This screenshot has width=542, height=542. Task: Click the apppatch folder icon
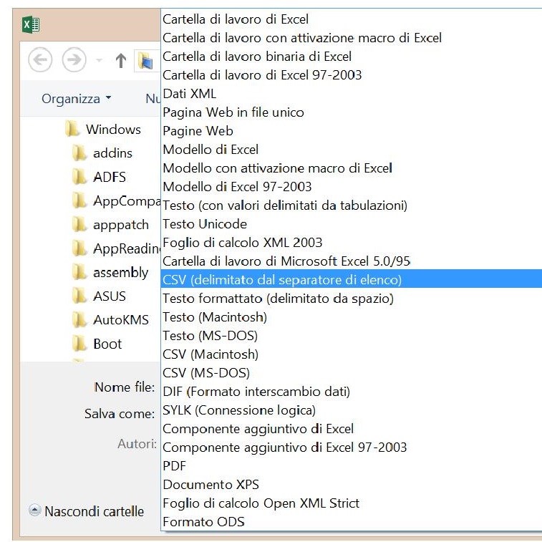pos(79,224)
